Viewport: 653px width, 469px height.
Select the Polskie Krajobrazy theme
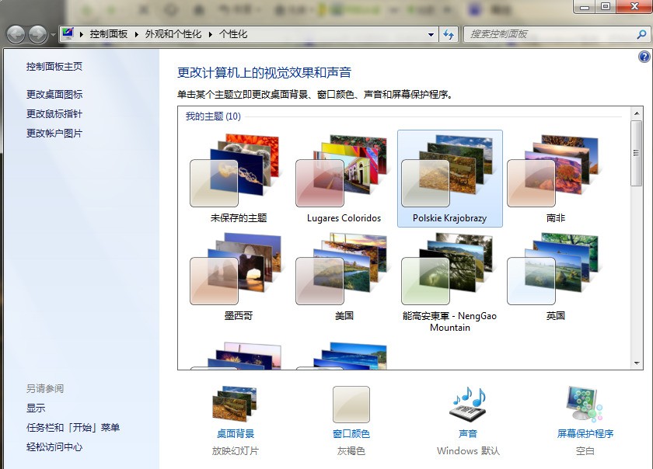[x=450, y=179]
